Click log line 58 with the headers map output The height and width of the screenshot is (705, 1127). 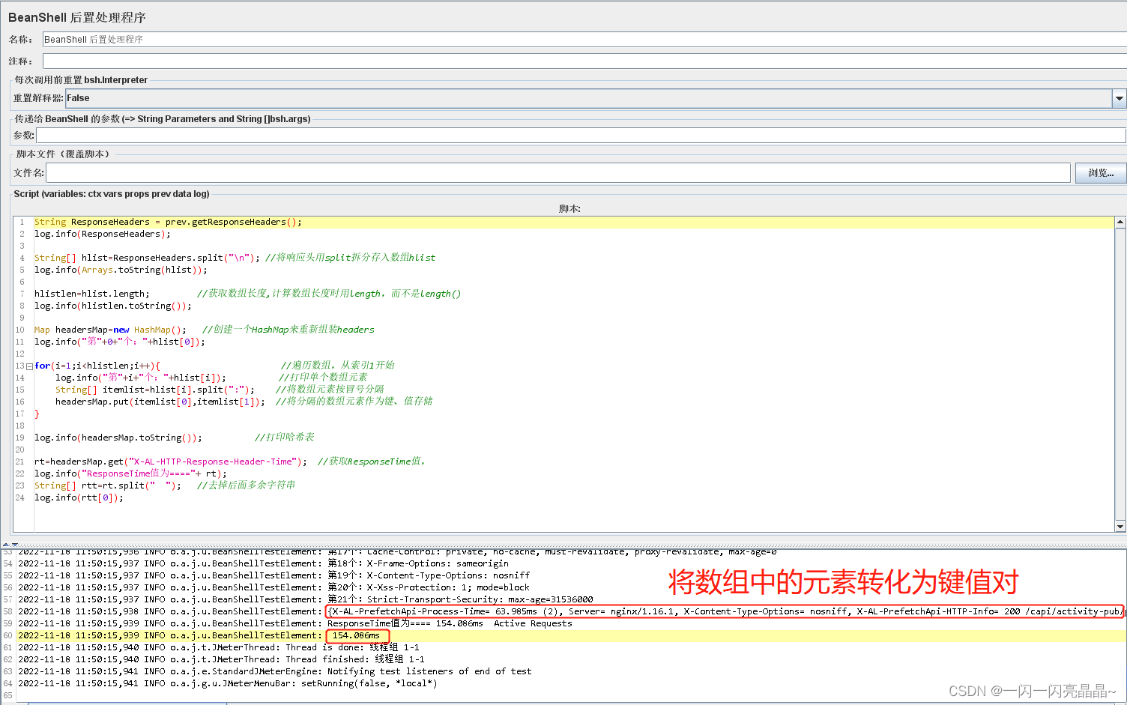(572, 612)
